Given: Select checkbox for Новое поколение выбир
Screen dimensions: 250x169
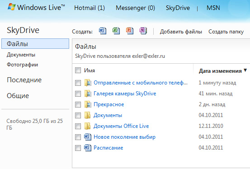Looking at the screenshot, I should point(78,137).
